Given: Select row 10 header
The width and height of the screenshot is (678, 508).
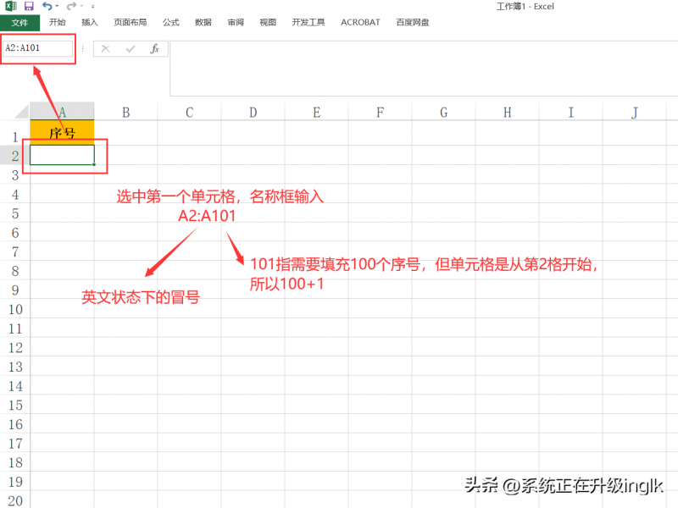Looking at the screenshot, I should (x=15, y=309).
